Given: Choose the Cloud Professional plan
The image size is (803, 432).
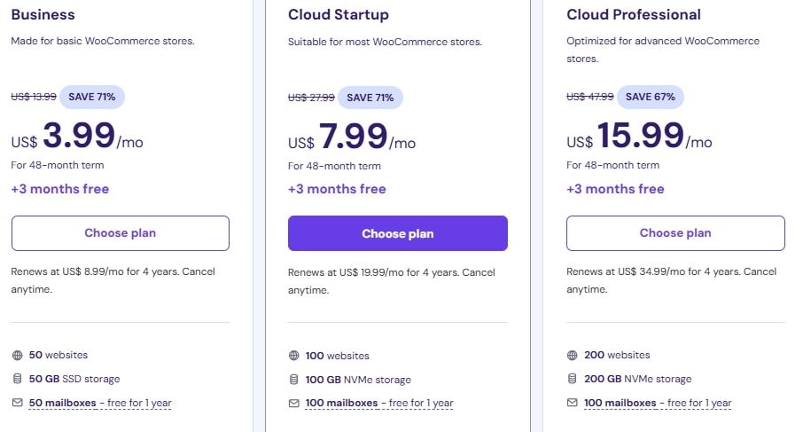Looking at the screenshot, I should click(675, 233).
